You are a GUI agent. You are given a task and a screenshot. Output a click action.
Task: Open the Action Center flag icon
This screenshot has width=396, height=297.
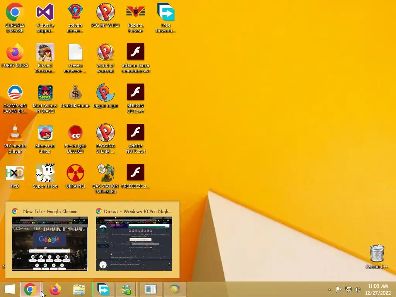pos(339,289)
